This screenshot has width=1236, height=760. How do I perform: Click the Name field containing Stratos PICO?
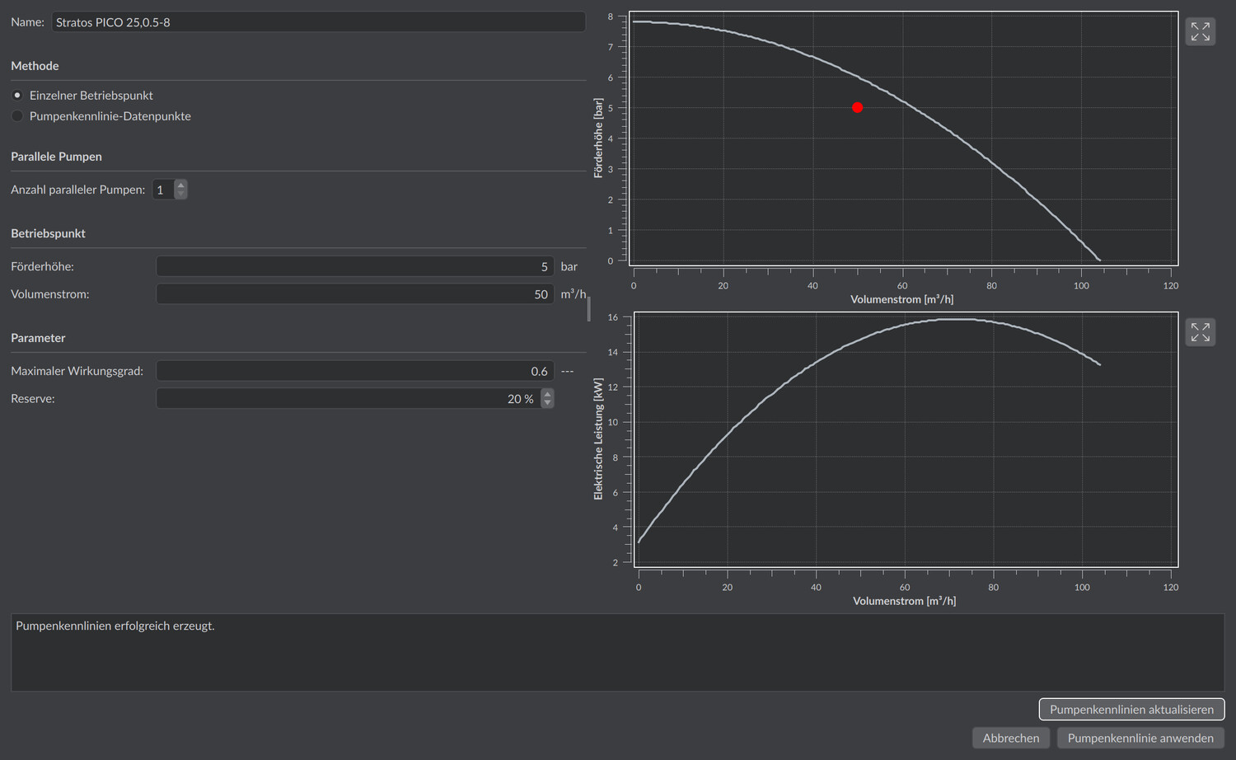coord(319,22)
